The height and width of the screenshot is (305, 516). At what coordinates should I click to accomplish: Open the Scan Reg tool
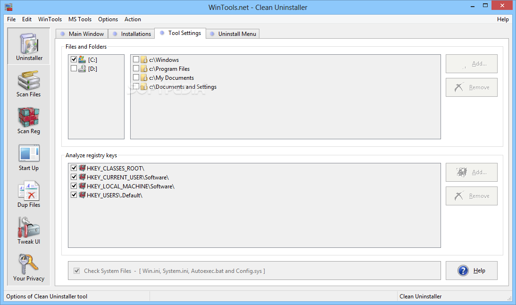click(29, 120)
